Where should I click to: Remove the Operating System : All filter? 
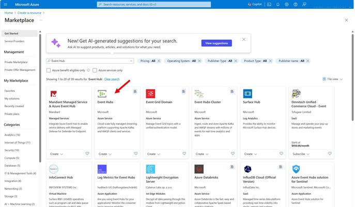[199, 61]
